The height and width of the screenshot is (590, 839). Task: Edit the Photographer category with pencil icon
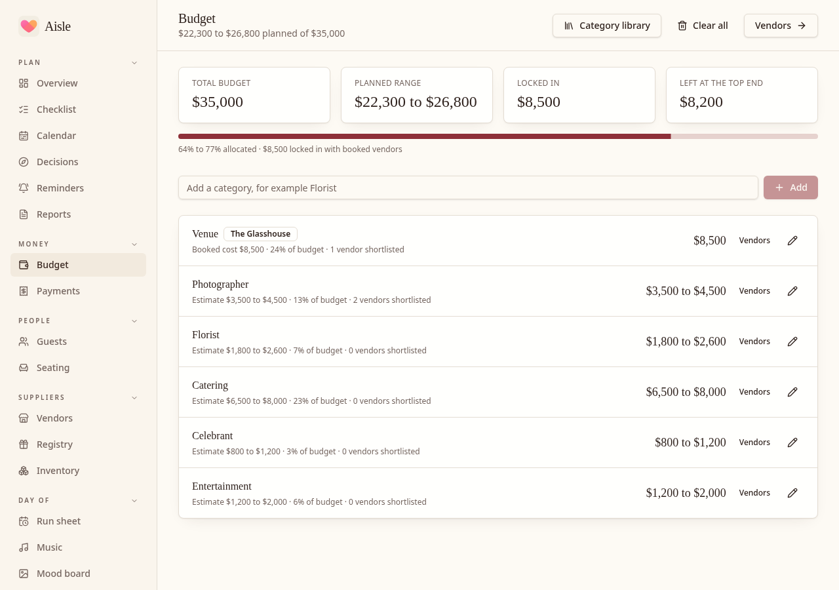[792, 291]
